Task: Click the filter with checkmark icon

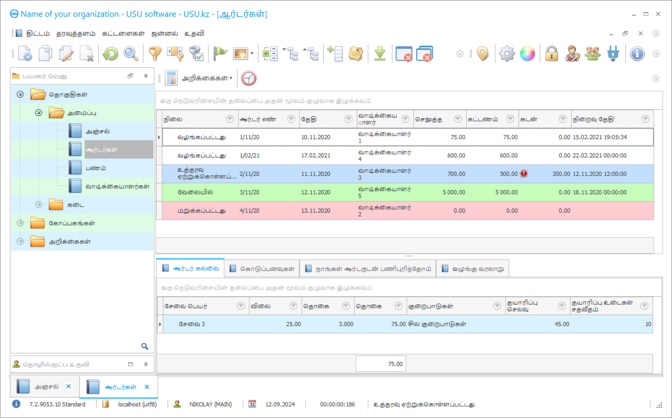Action: point(196,54)
